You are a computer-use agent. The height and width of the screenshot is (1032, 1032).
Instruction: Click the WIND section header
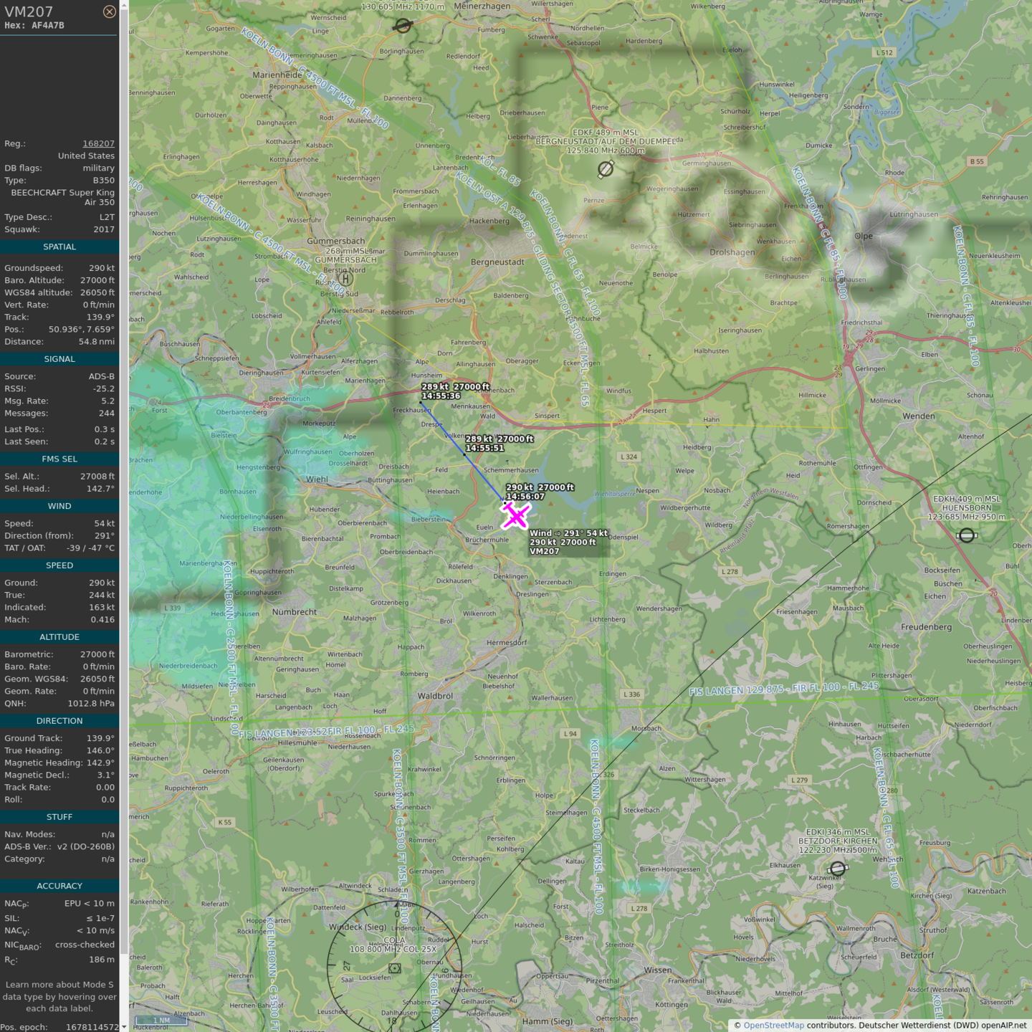point(59,506)
